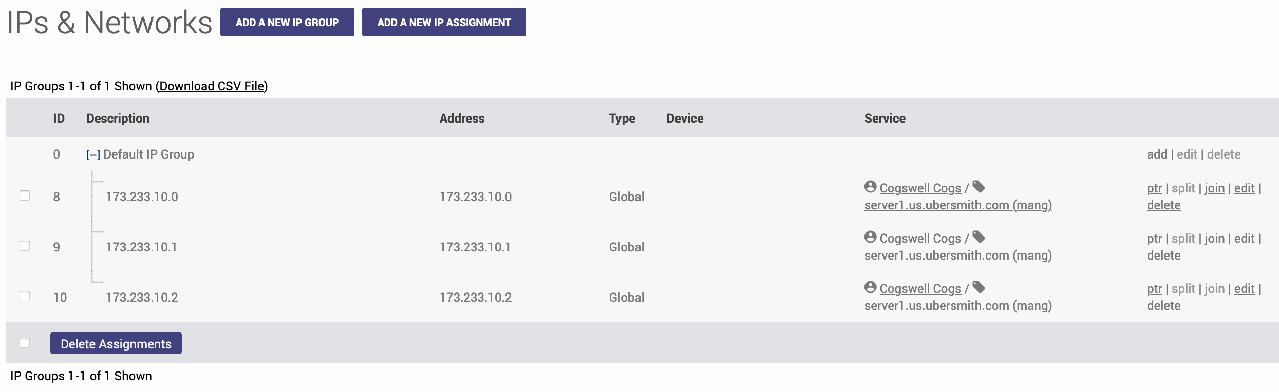This screenshot has height=392, width=1279.
Task: Delete assignment 173.233.10.1
Action: [x=1163, y=256]
